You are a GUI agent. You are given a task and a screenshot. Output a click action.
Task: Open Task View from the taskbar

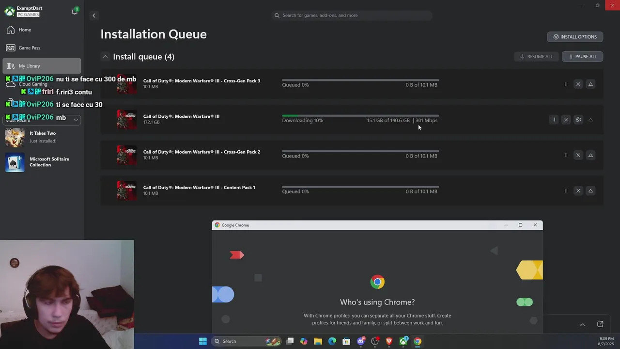click(290, 341)
